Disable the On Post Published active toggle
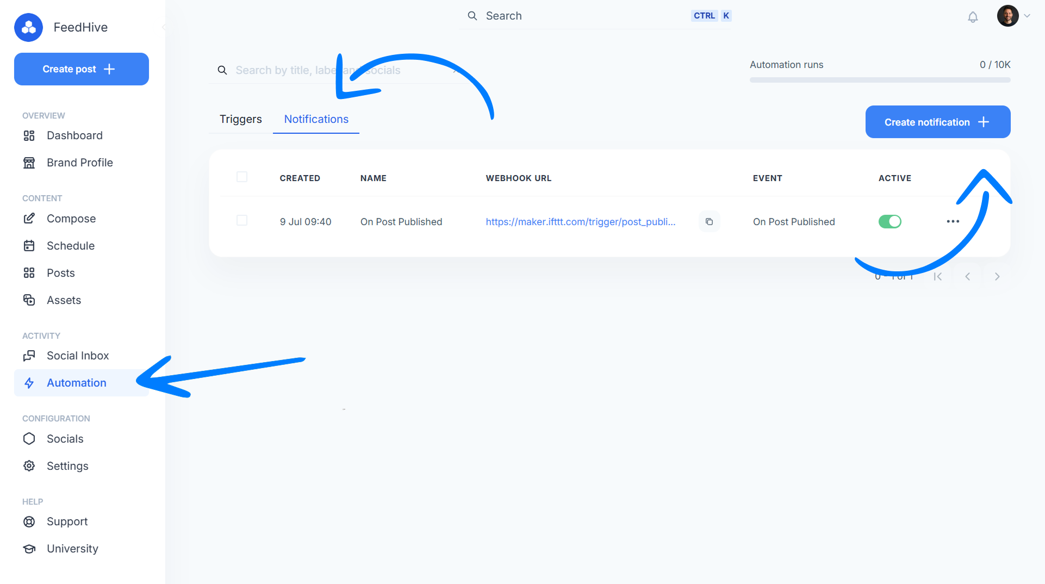Image resolution: width=1045 pixels, height=584 pixels. click(890, 221)
